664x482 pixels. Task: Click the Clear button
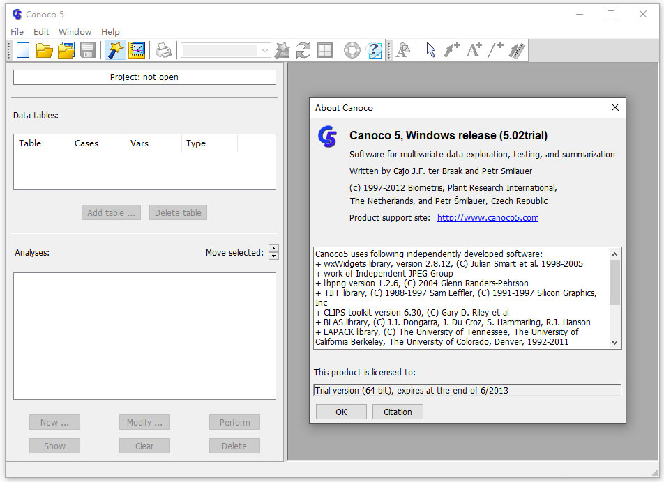(144, 446)
